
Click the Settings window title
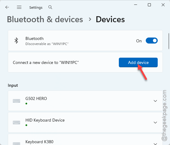[36, 8]
